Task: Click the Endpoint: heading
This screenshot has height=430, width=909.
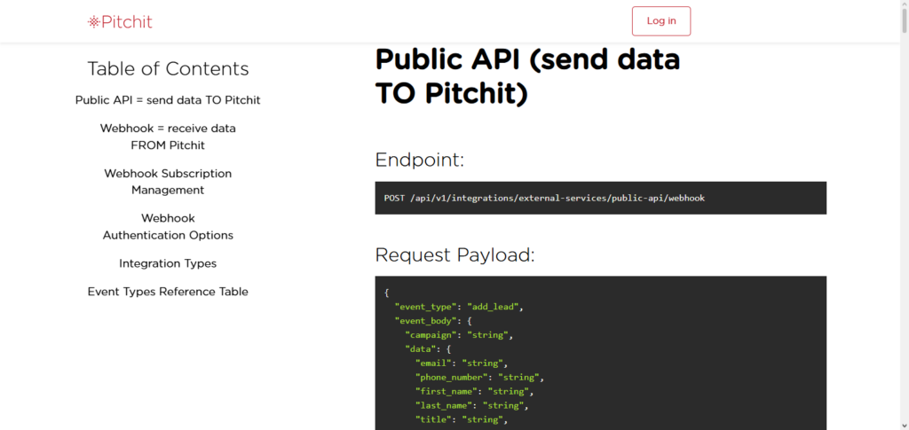Action: pos(420,160)
